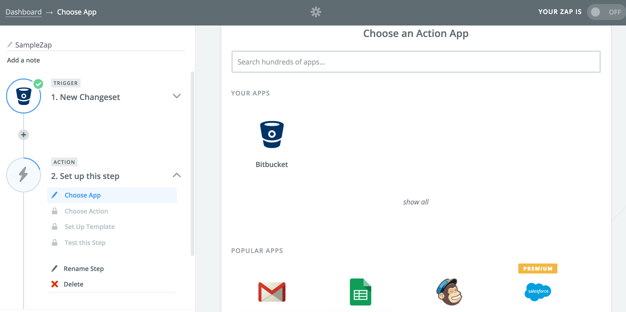
Task: Click the Bitbucket app name label
Action: [272, 164]
